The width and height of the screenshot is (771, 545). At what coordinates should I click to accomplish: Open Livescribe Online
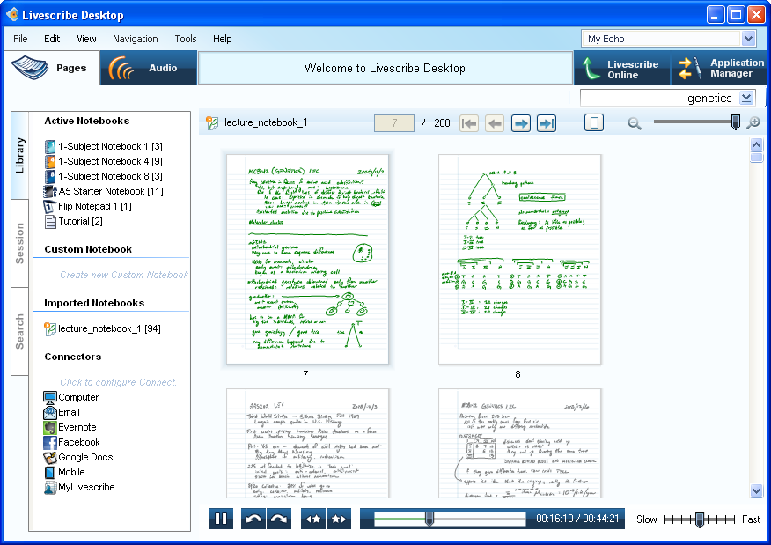(x=620, y=69)
